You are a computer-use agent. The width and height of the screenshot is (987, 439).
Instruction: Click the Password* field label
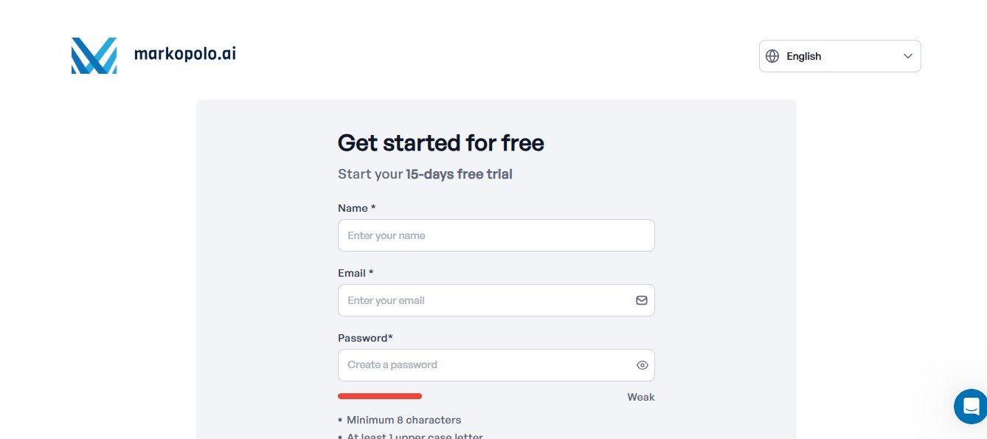pyautogui.click(x=365, y=338)
